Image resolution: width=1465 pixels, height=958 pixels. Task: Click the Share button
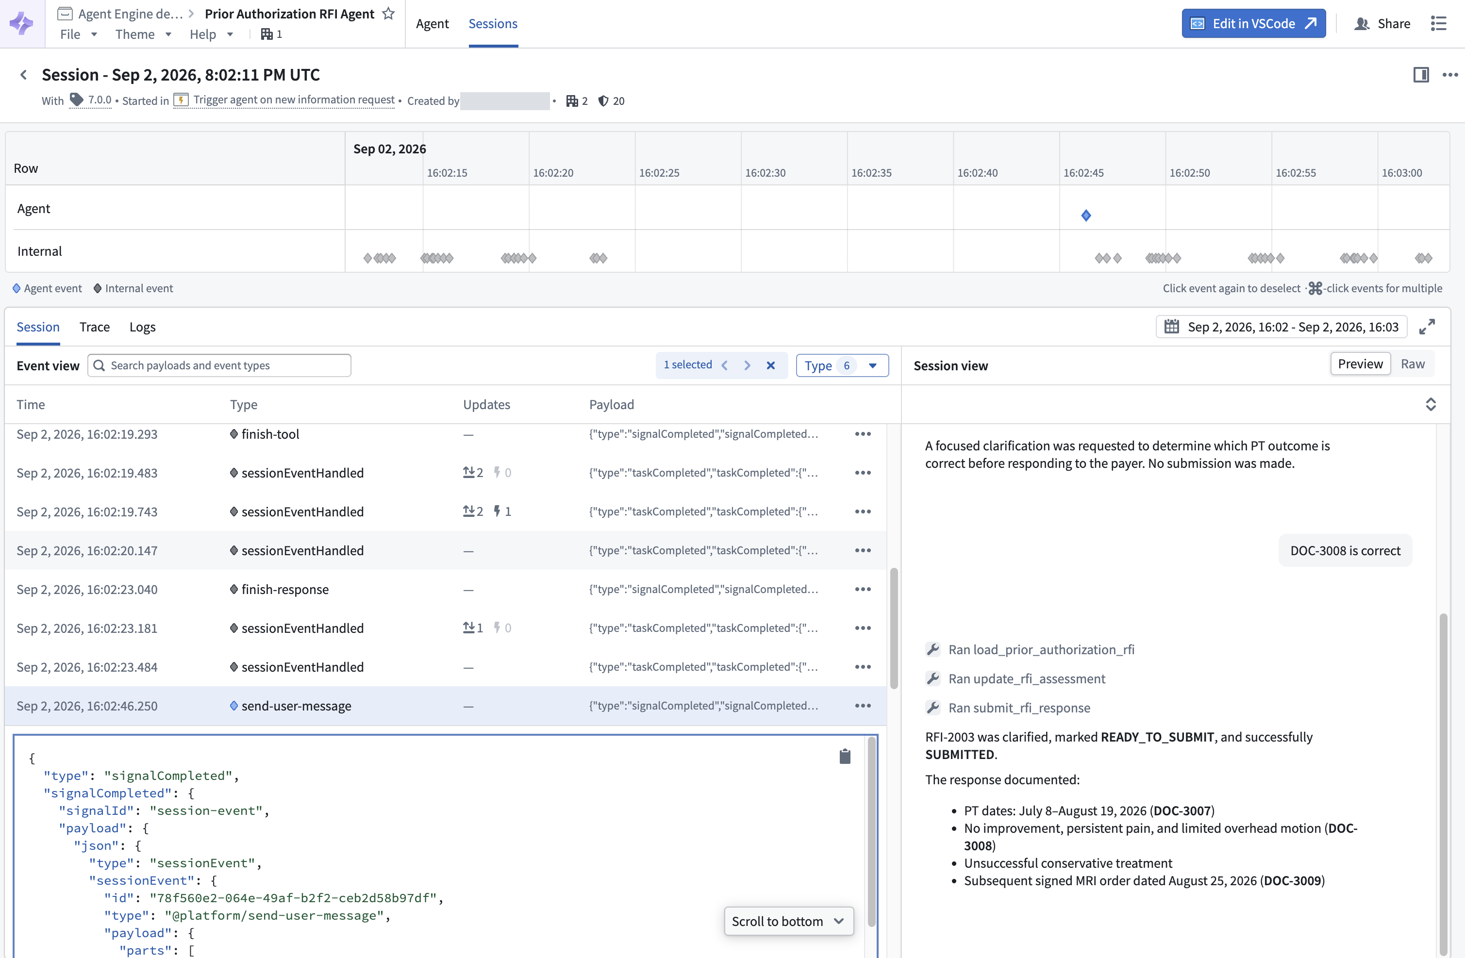(x=1382, y=23)
